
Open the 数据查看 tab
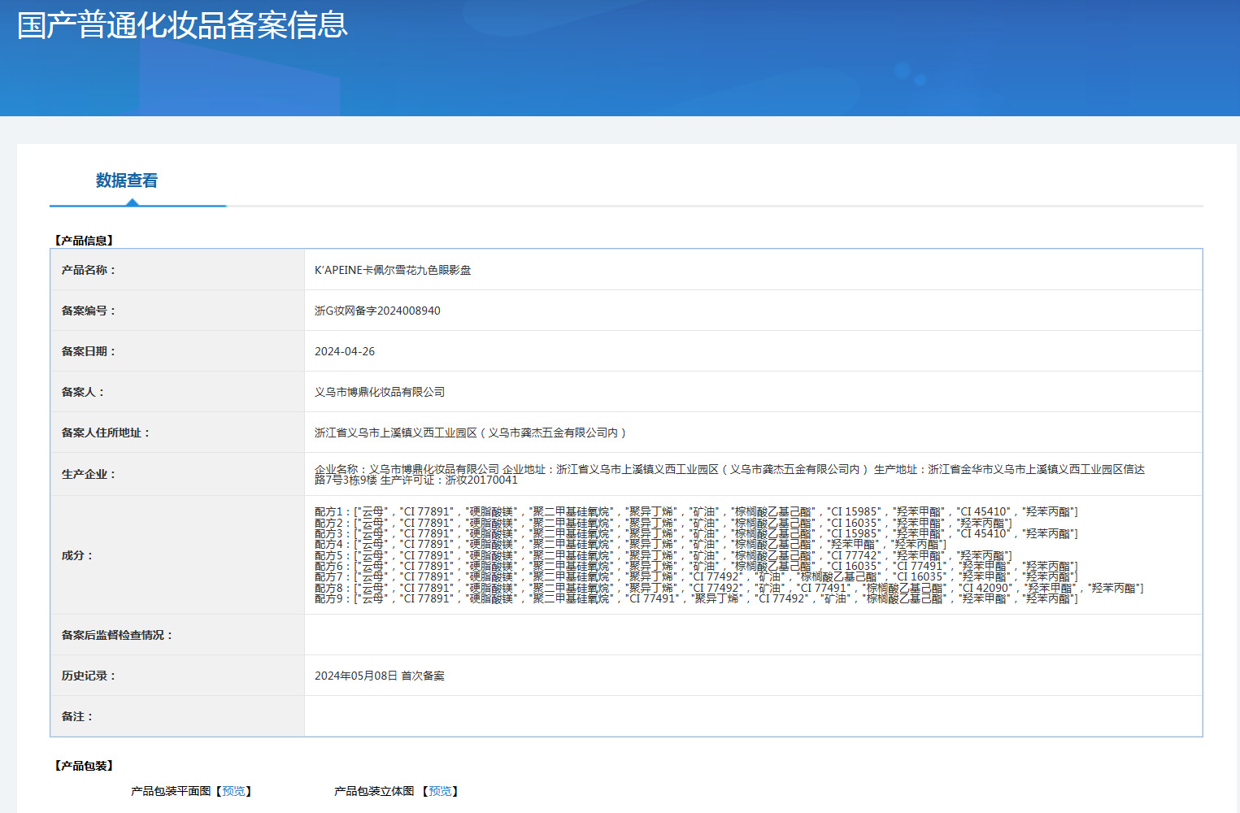click(x=127, y=180)
